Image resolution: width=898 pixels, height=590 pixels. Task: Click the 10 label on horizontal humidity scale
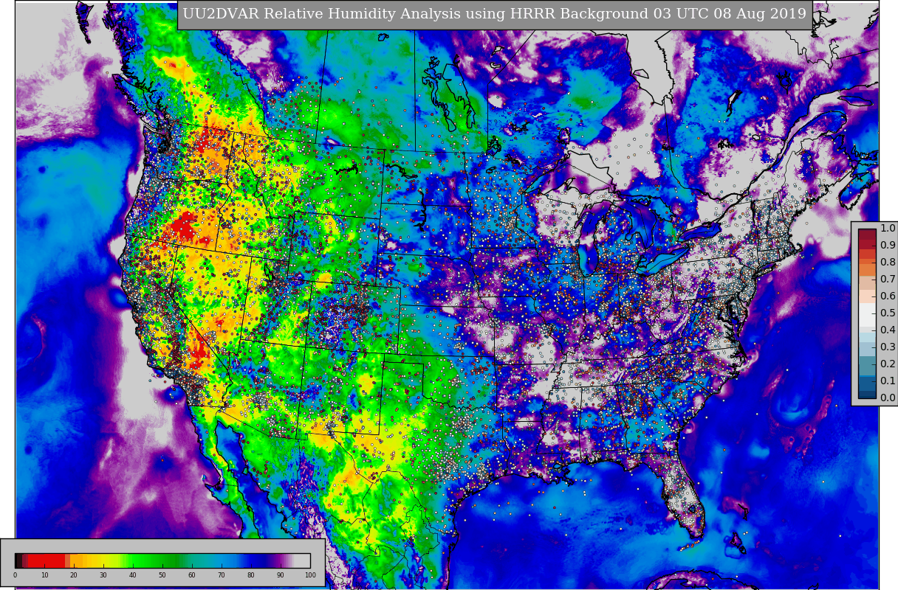[44, 575]
